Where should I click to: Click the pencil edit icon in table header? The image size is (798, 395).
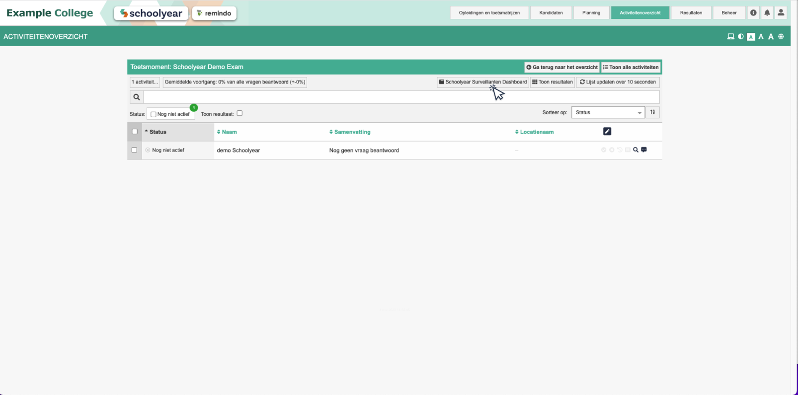click(607, 131)
